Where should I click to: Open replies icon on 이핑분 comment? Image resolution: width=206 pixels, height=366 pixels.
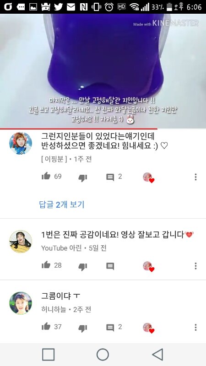click(x=110, y=177)
